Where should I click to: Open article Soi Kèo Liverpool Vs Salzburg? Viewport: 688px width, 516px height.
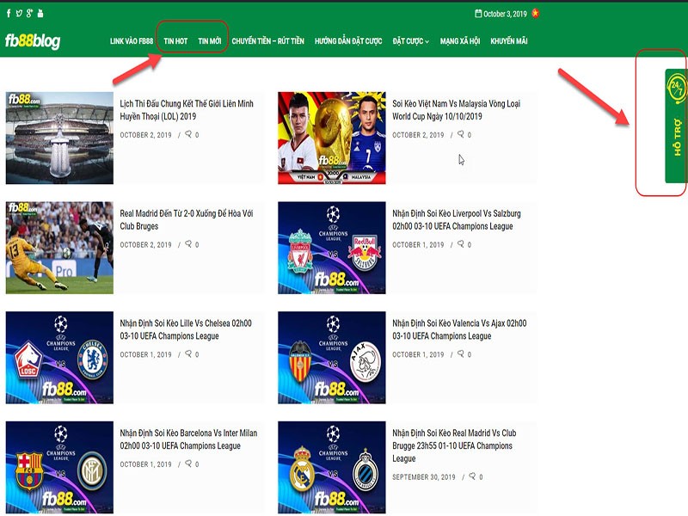tap(457, 220)
